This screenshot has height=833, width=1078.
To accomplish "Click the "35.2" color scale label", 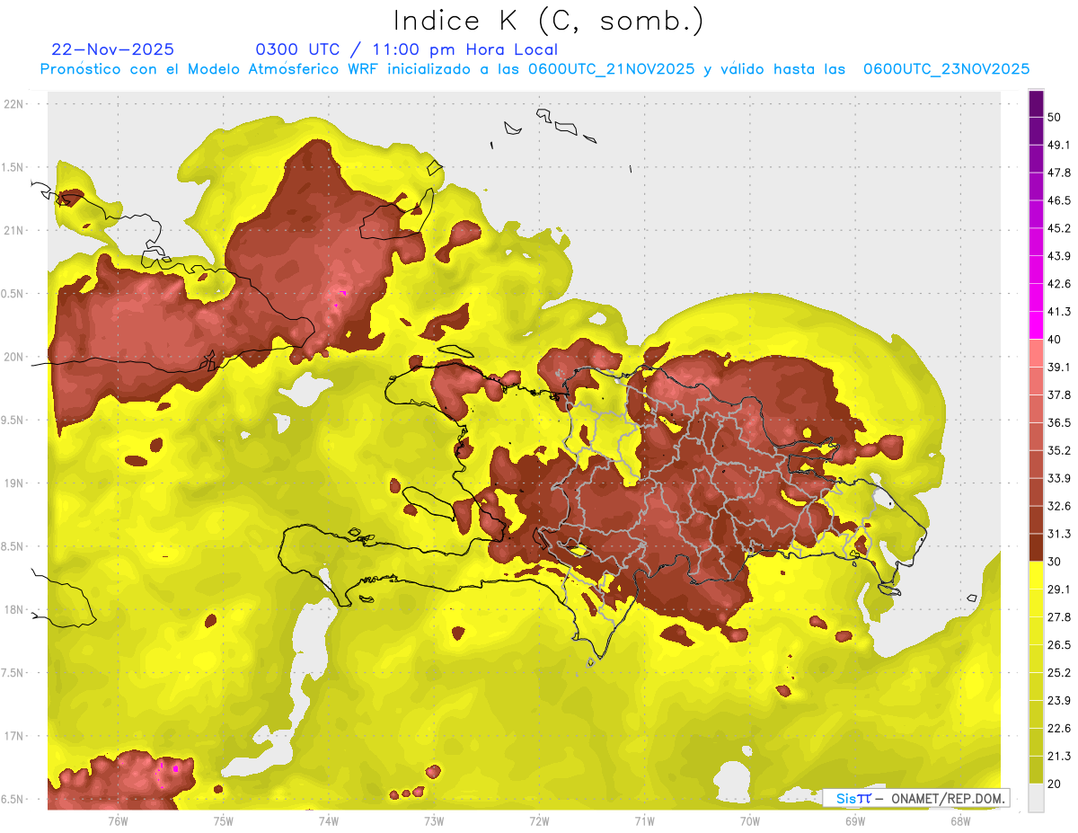I will 1059,450.
